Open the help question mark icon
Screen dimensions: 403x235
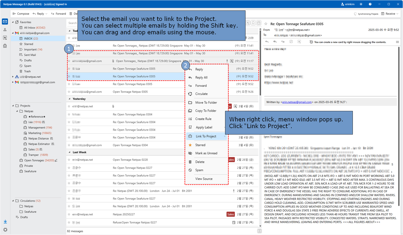point(370,4)
